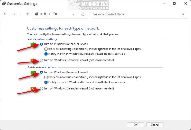The image size is (191, 130).
Task: Click the Cancel button
Action: tap(155, 125)
